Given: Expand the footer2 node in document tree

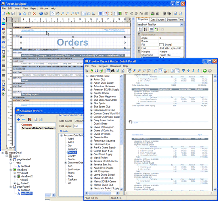Looking at the screenshot, I should (15, 183).
